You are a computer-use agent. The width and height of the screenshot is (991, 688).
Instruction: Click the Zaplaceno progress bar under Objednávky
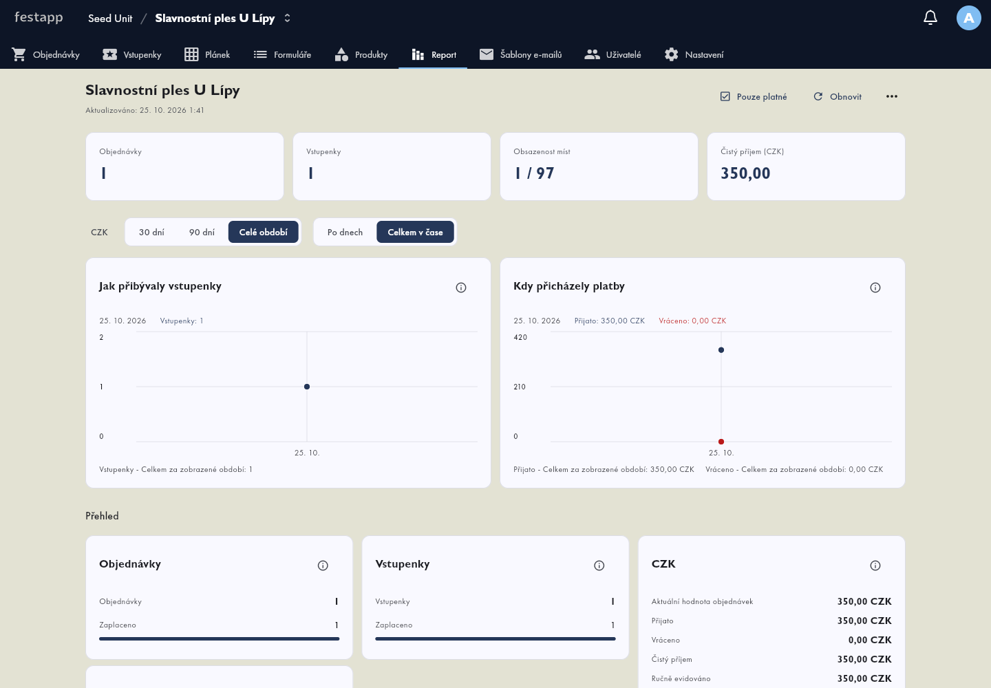pos(219,638)
